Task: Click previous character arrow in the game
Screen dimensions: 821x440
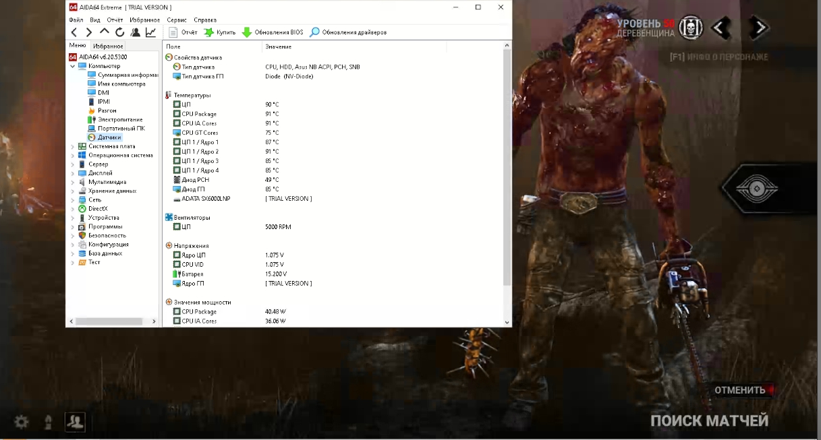Action: (720, 28)
